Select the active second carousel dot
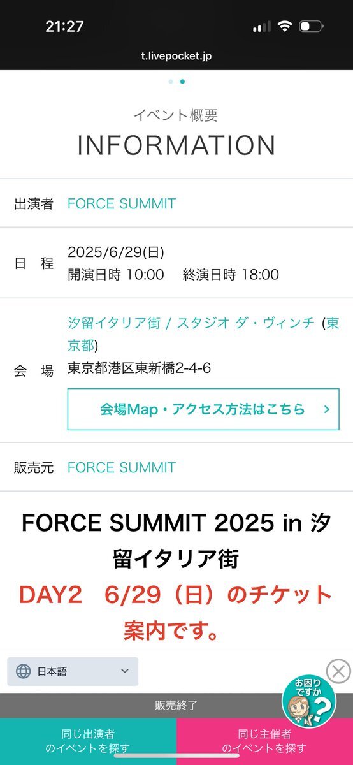The width and height of the screenshot is (353, 765). [x=183, y=82]
